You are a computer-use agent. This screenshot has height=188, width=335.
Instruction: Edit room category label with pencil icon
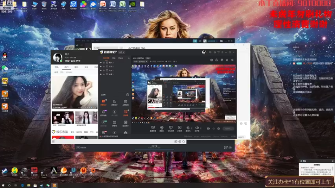coord(147,61)
